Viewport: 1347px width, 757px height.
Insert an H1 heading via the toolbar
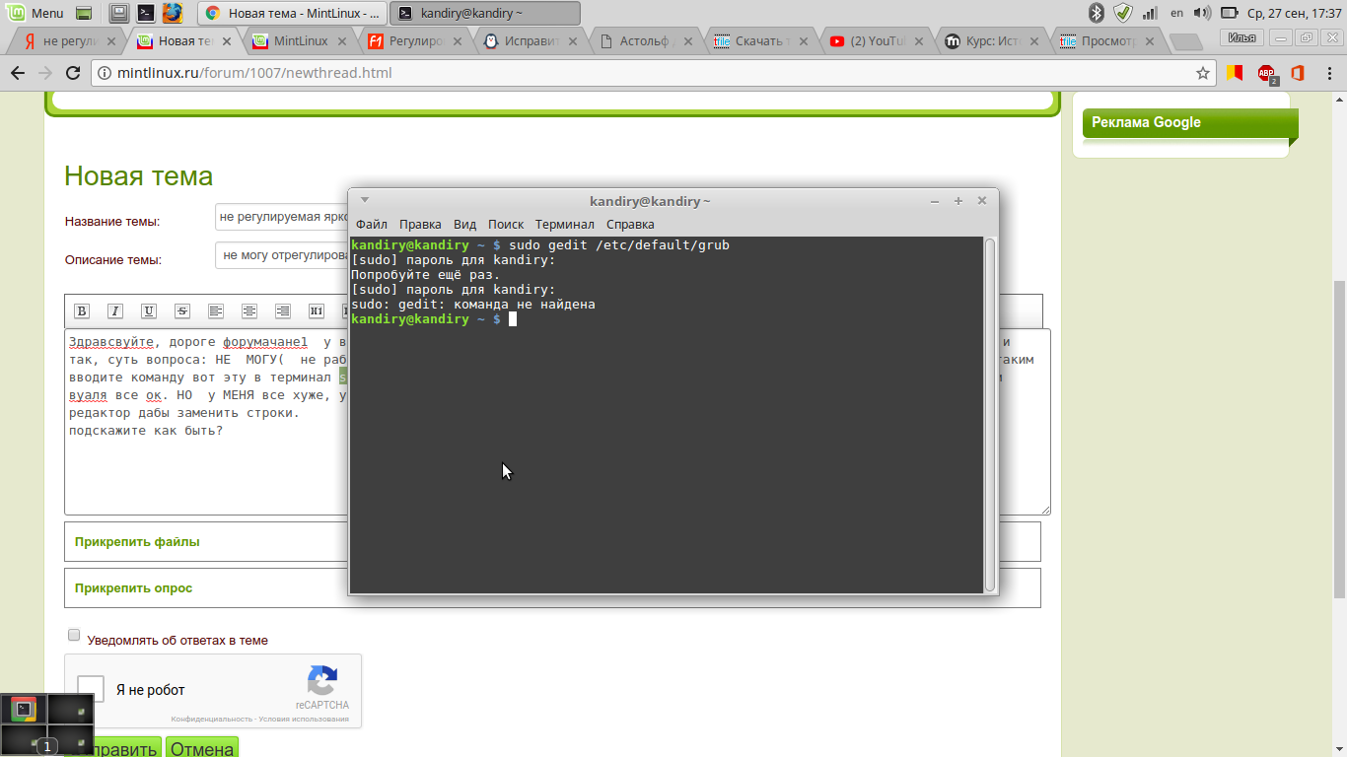317,311
